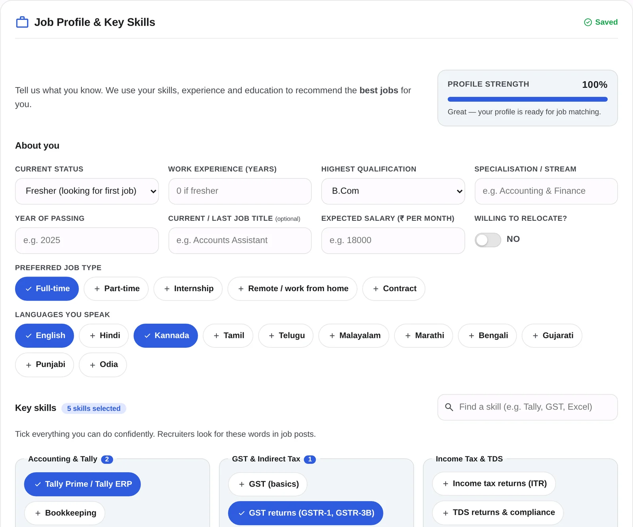This screenshot has width=633, height=527.
Task: Click the profile strength progress bar
Action: 527,99
